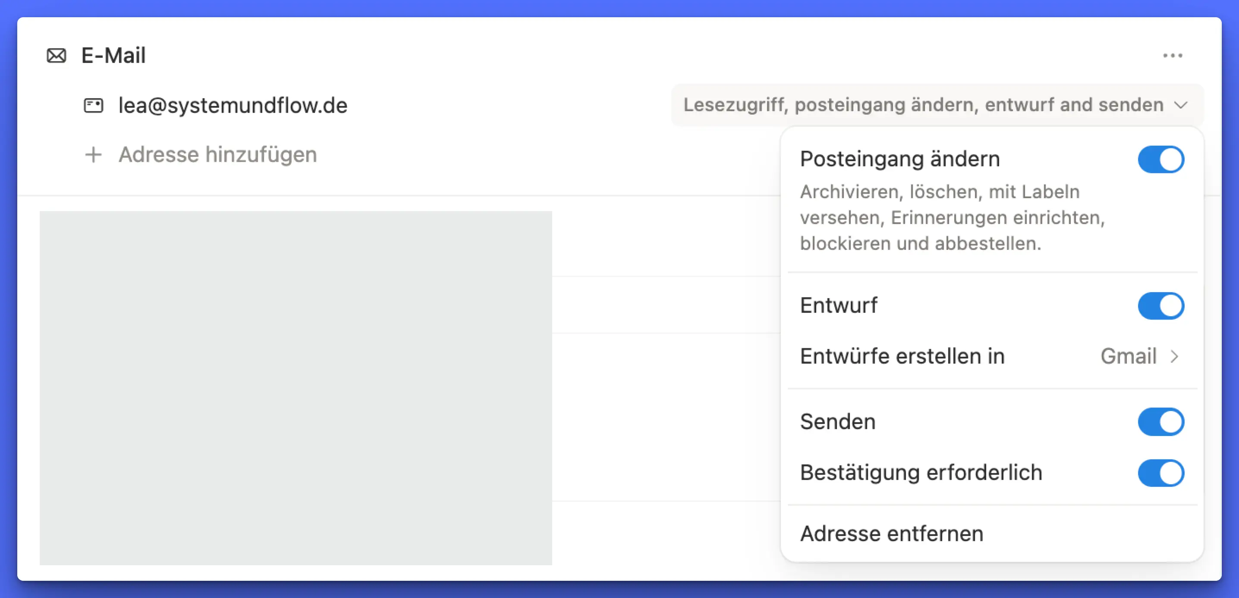The height and width of the screenshot is (598, 1239).
Task: Turn off the Senden switch
Action: point(1160,422)
